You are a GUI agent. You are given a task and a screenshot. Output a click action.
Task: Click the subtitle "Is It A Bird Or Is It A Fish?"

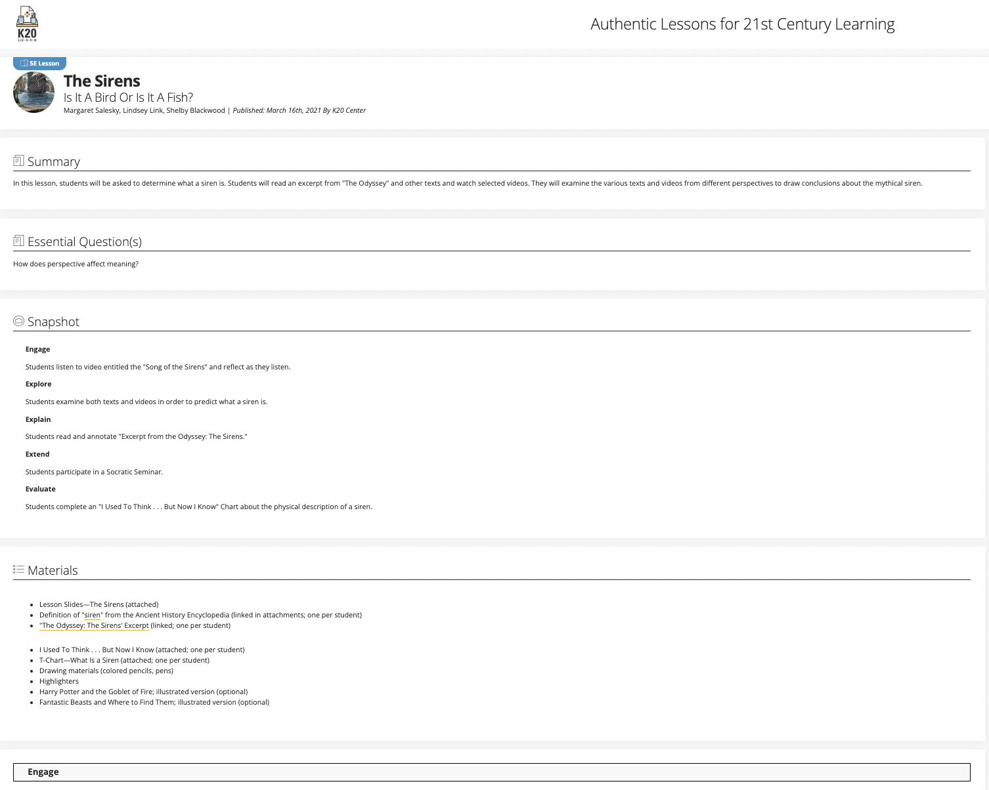coord(128,97)
